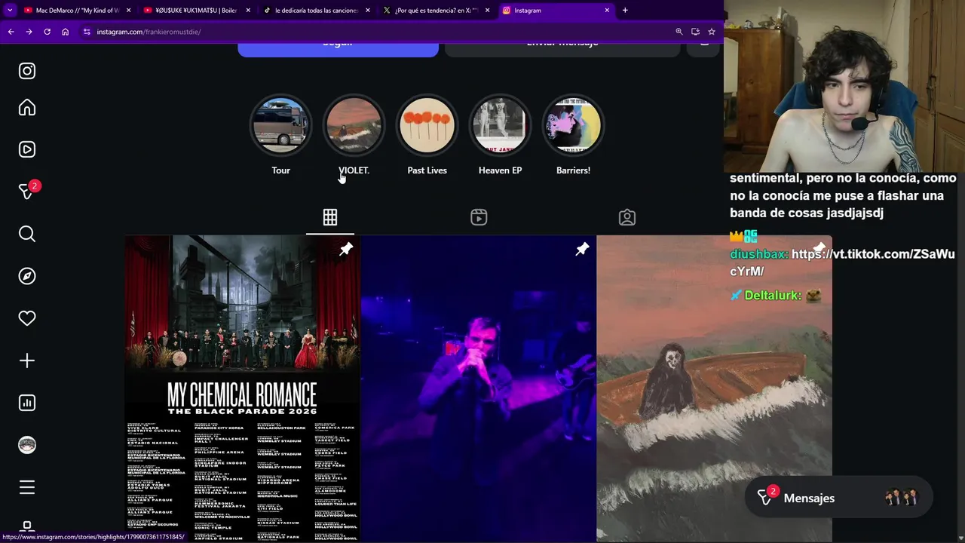
Task: Close the Instagram tab
Action: click(x=607, y=11)
